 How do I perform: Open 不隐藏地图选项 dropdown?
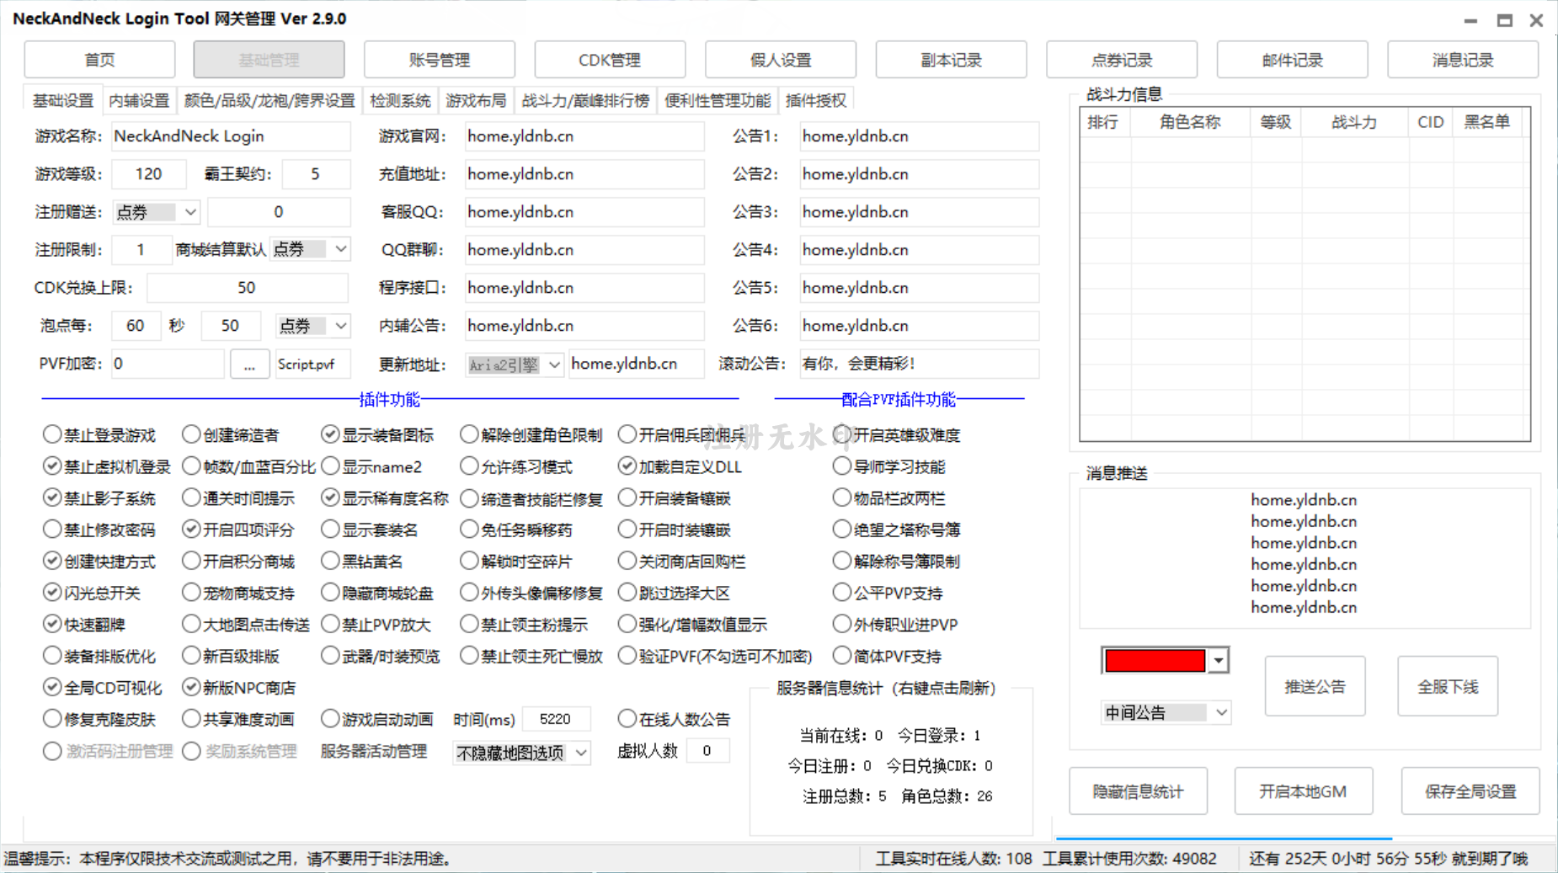pyautogui.click(x=521, y=753)
